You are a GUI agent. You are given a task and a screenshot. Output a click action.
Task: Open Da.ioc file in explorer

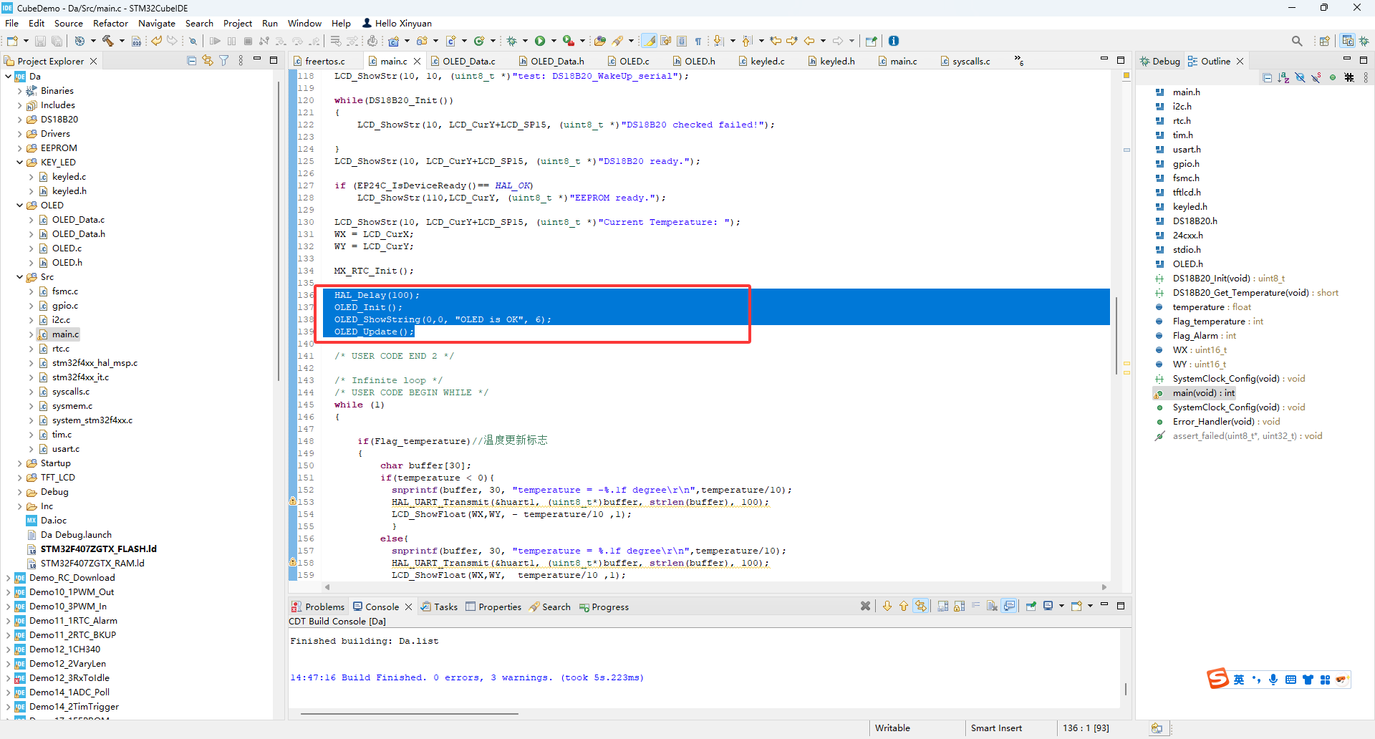click(x=54, y=521)
